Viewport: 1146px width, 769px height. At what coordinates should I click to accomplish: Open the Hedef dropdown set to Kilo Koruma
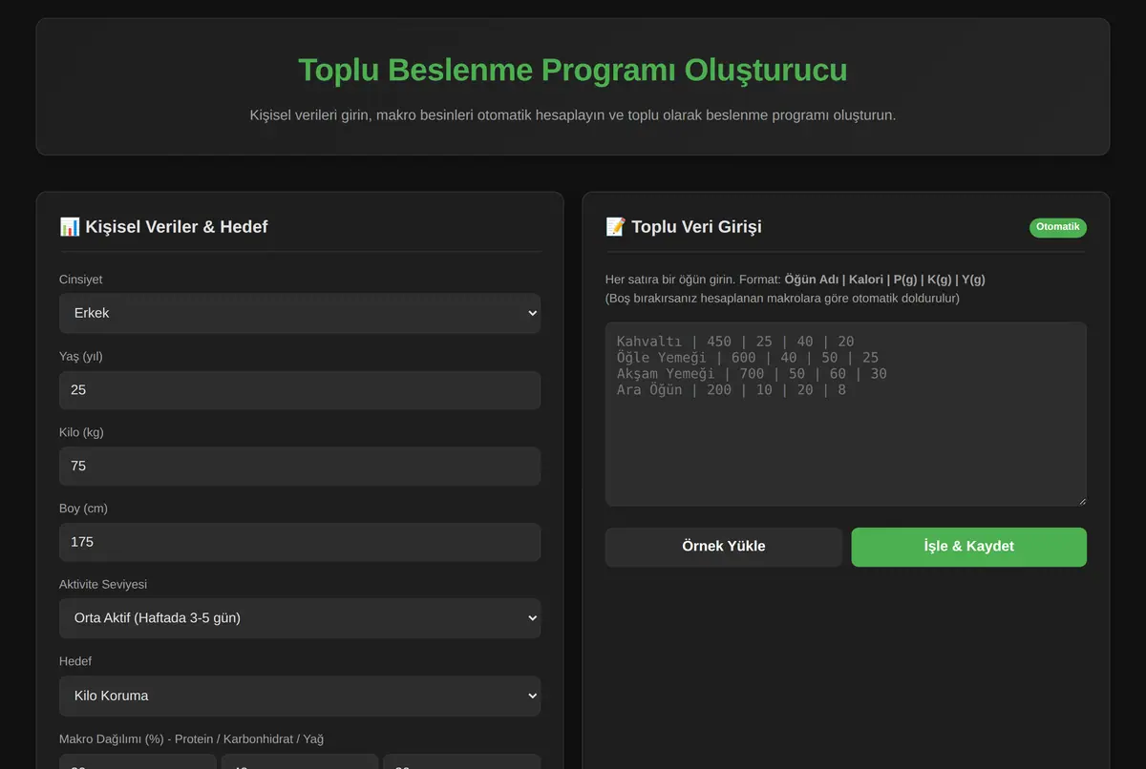coord(300,696)
